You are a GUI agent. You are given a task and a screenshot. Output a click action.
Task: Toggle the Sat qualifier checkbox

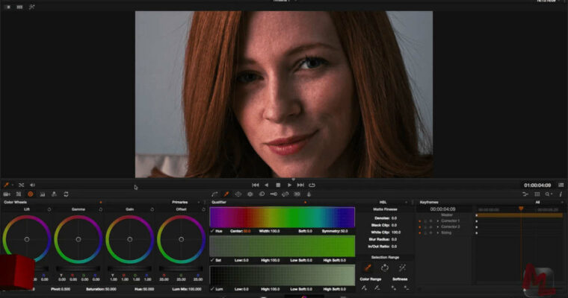point(212,260)
